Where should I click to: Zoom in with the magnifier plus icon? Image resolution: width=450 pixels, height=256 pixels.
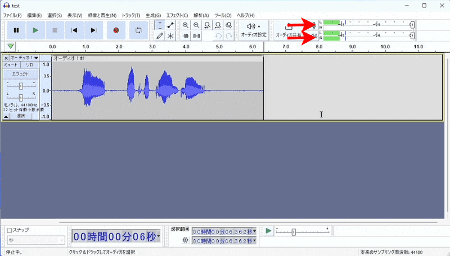click(186, 25)
